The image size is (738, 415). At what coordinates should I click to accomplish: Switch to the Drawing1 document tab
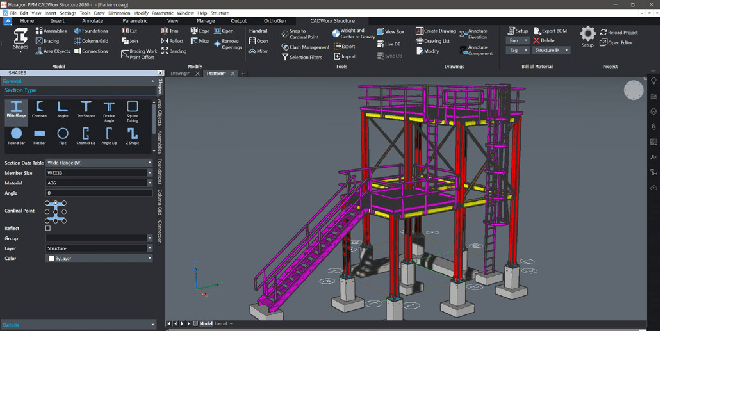[180, 74]
